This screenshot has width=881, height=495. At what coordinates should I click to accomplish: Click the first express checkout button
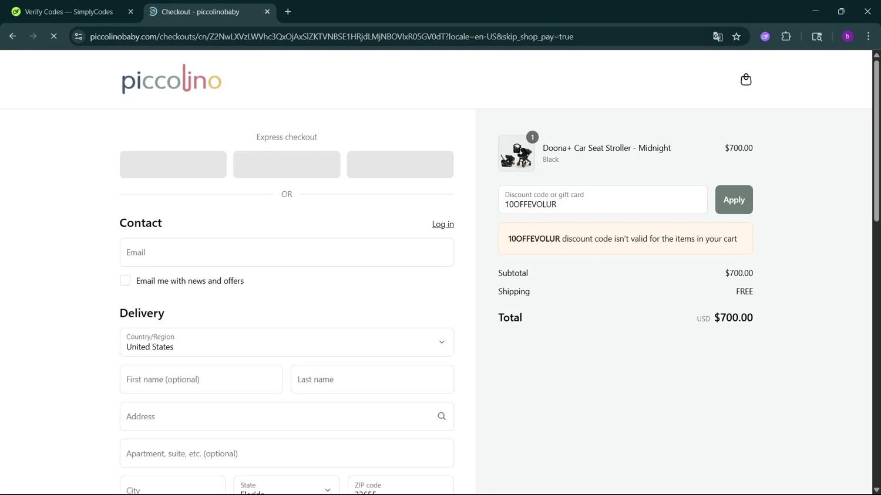[x=173, y=164]
